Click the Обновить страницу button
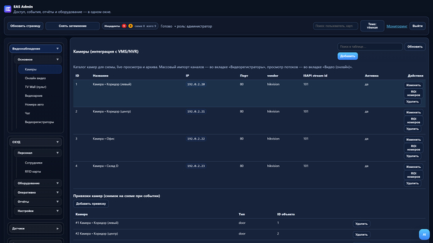The width and height of the screenshot is (433, 243). 25,26
